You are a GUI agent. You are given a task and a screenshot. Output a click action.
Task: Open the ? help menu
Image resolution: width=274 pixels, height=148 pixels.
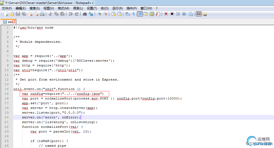[157, 8]
